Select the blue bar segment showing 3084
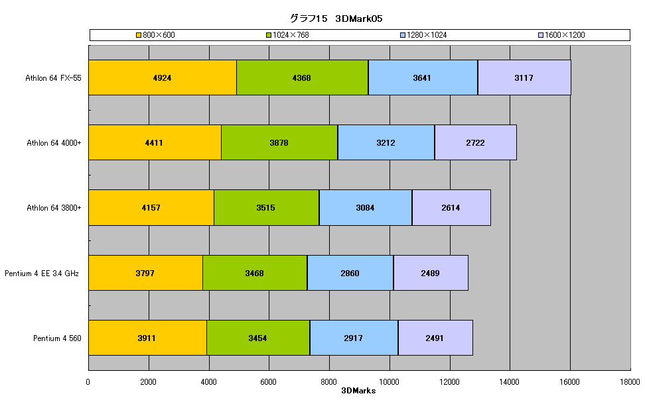Viewport: 645px width, 400px height. tap(366, 208)
